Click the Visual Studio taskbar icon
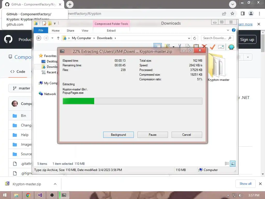 (40, 195)
